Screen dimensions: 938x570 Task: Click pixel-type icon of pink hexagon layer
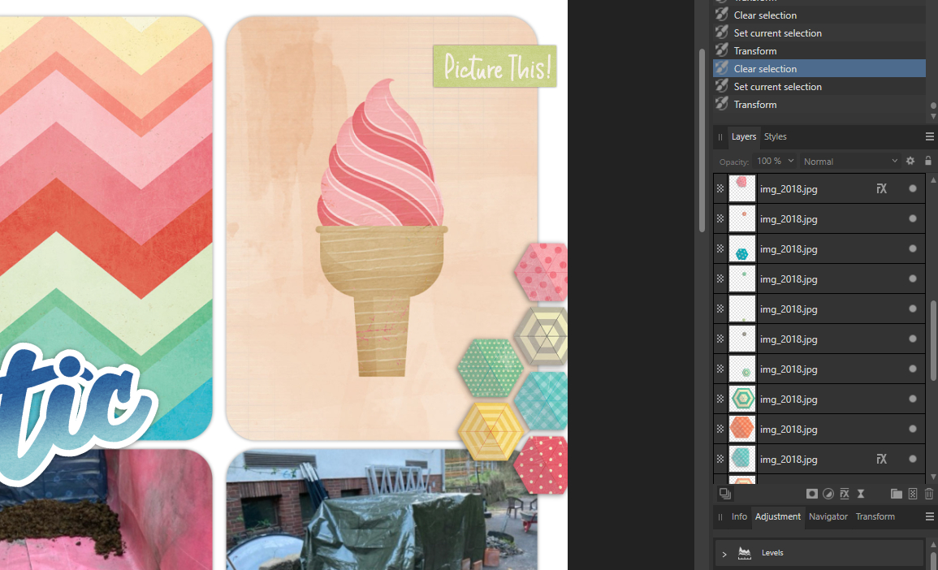(720, 189)
